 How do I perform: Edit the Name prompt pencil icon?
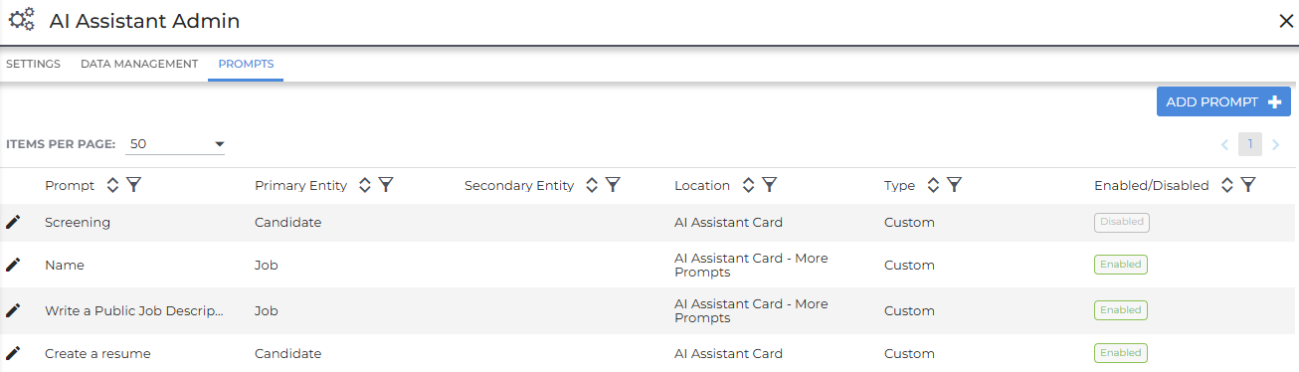(13, 265)
